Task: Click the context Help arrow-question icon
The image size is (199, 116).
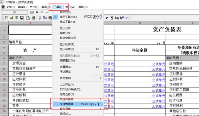Action: (122, 18)
